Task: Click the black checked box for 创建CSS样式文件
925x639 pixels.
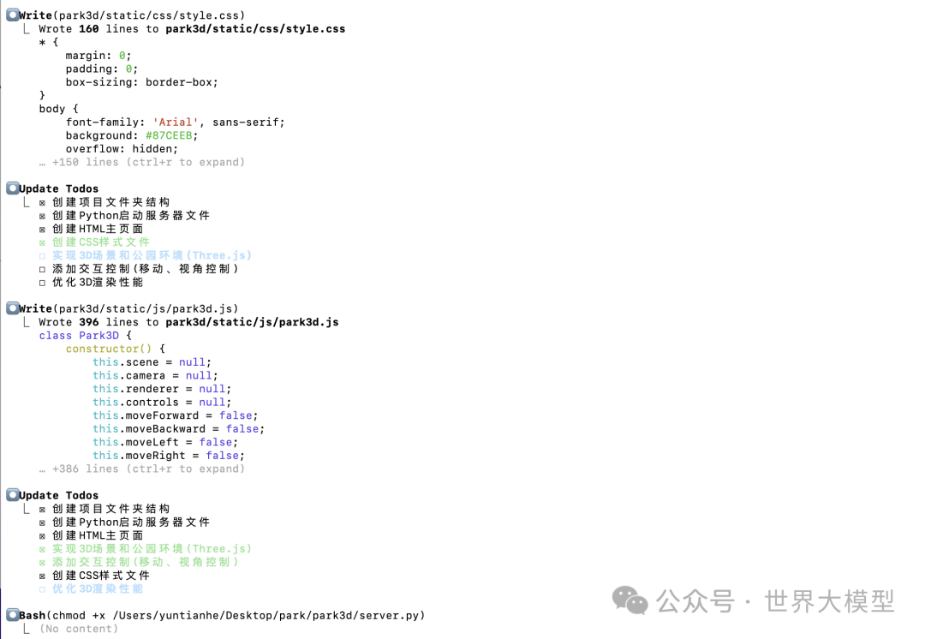Action: 42,576
